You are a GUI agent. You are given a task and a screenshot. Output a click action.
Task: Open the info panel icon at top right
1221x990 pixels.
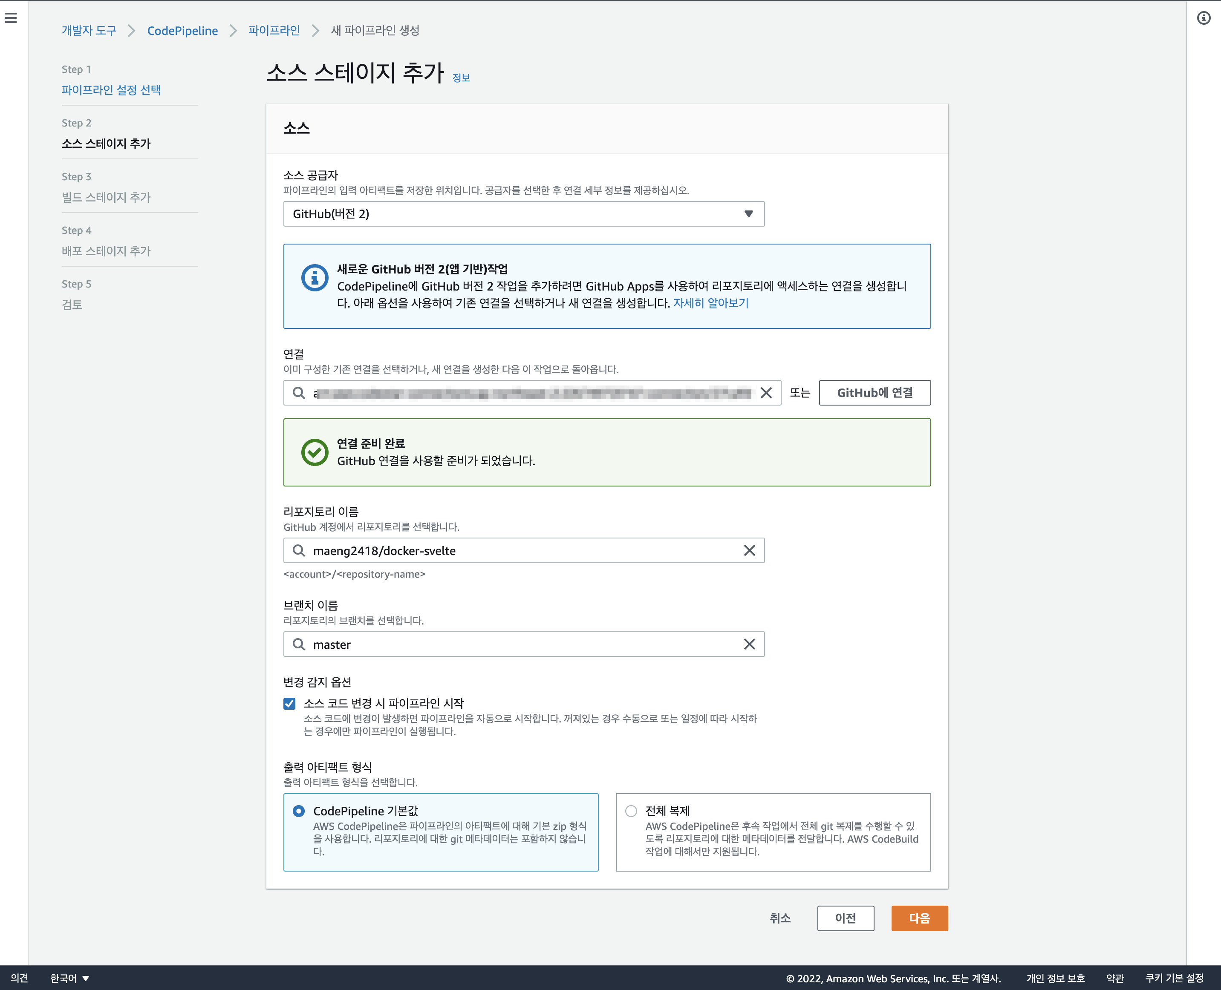click(1203, 18)
